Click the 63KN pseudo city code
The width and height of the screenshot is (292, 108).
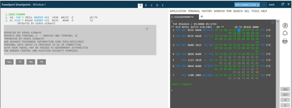click(x=271, y=5)
